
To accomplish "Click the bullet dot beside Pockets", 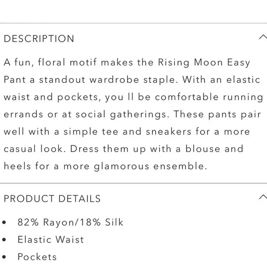I will 4,257.
